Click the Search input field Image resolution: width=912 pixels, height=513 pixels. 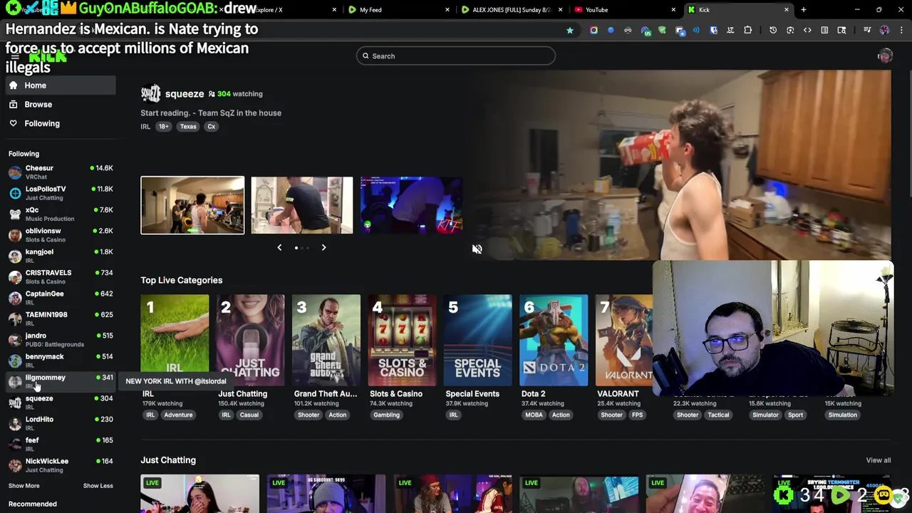pos(456,56)
